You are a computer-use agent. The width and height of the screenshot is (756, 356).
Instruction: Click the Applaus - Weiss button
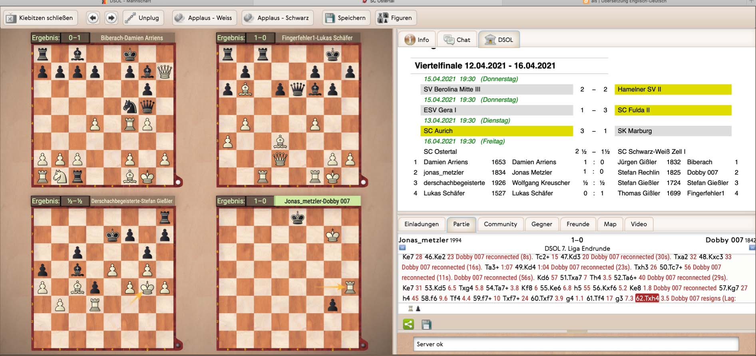pos(204,18)
